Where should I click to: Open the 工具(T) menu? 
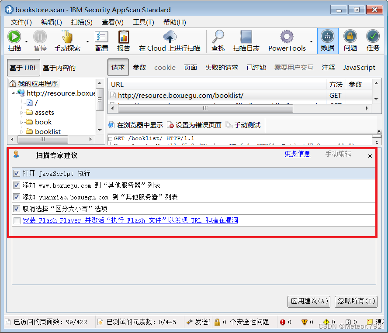(143, 22)
